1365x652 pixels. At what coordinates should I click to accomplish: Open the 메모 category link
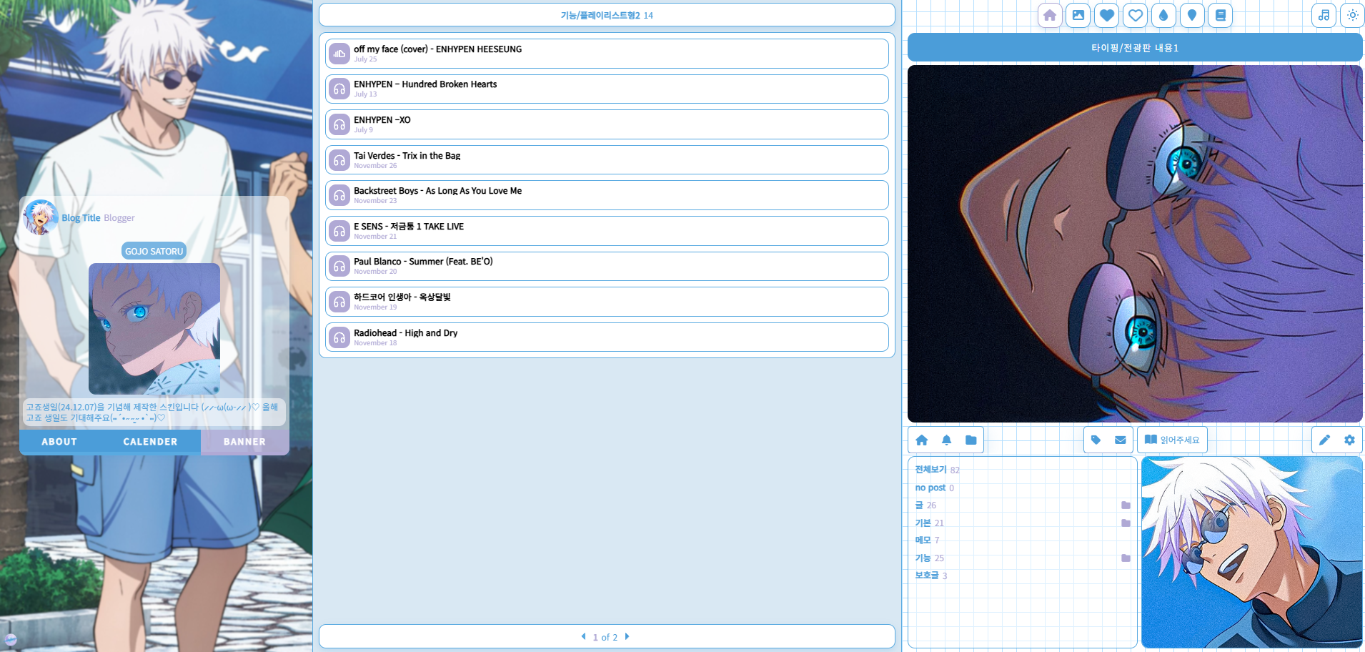click(x=923, y=540)
